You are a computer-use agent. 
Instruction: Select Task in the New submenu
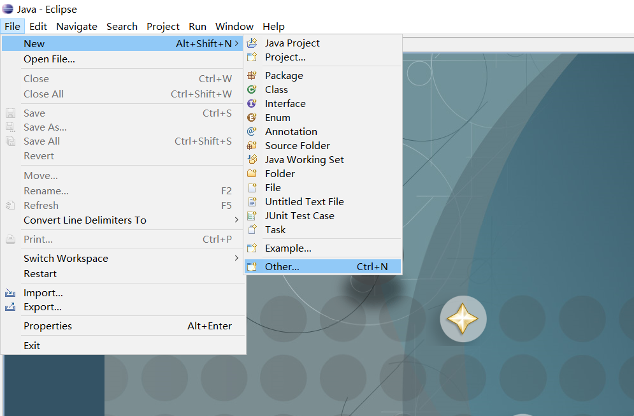(x=322, y=229)
